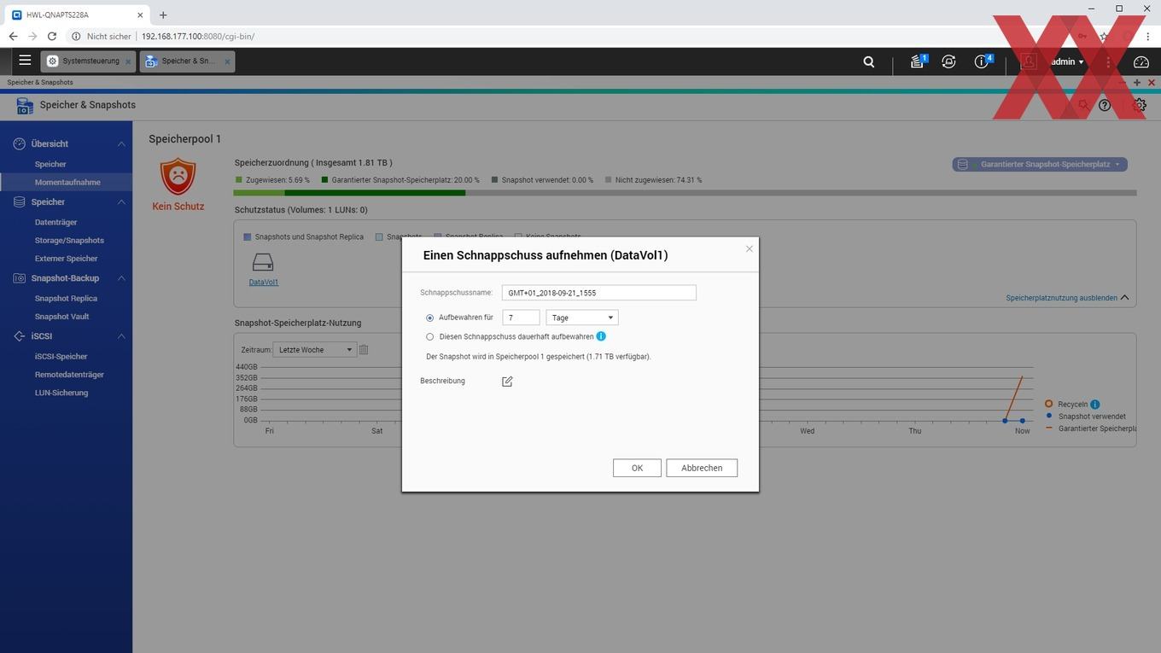
Task: Click the retention days field showing 7
Action: coord(521,318)
